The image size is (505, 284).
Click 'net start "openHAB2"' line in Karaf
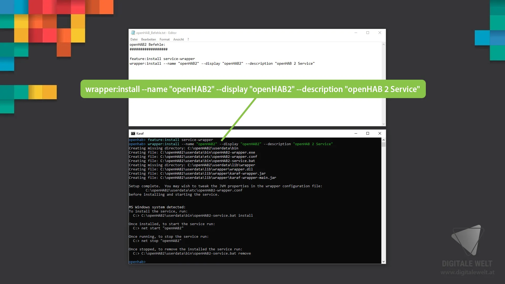click(x=158, y=228)
